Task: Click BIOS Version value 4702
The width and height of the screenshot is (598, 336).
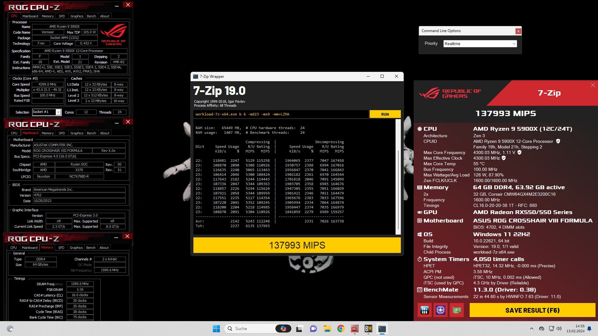Action: click(x=79, y=195)
